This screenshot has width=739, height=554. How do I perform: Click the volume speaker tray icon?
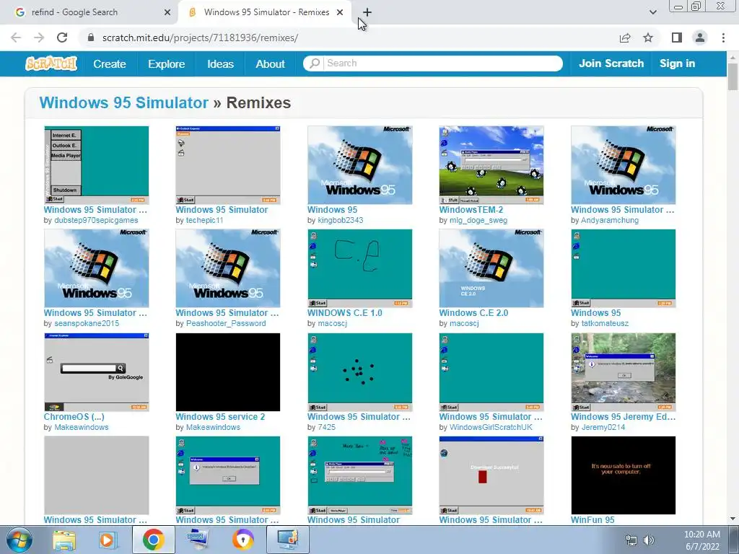(649, 540)
